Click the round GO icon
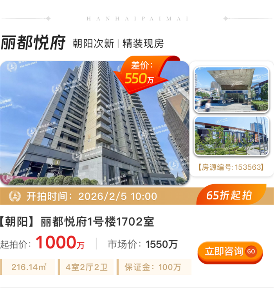274x288 pixels. [251, 251]
